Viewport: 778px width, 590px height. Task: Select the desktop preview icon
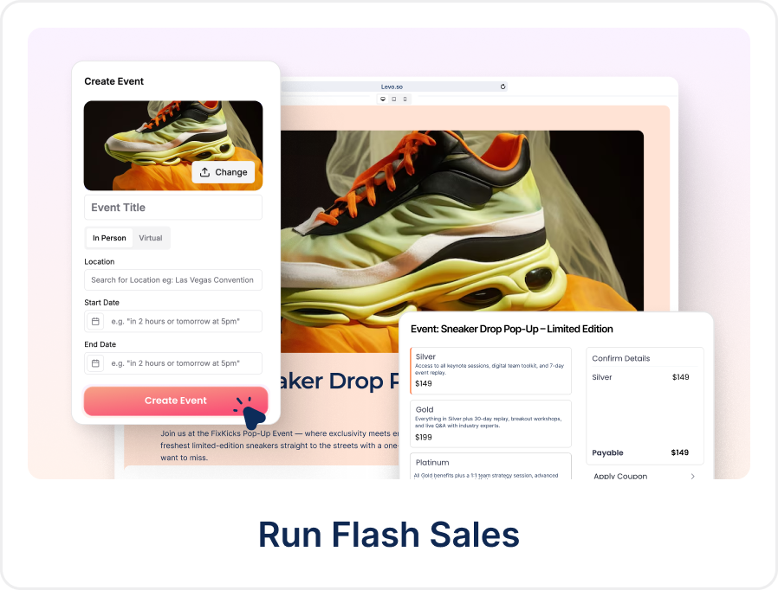pos(383,99)
